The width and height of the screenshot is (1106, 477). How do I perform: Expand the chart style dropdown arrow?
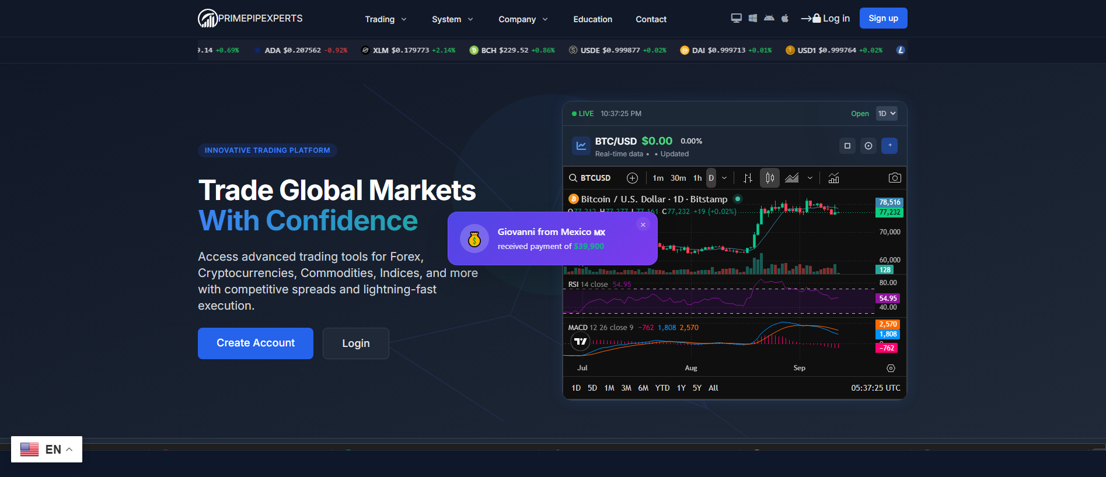pyautogui.click(x=810, y=178)
